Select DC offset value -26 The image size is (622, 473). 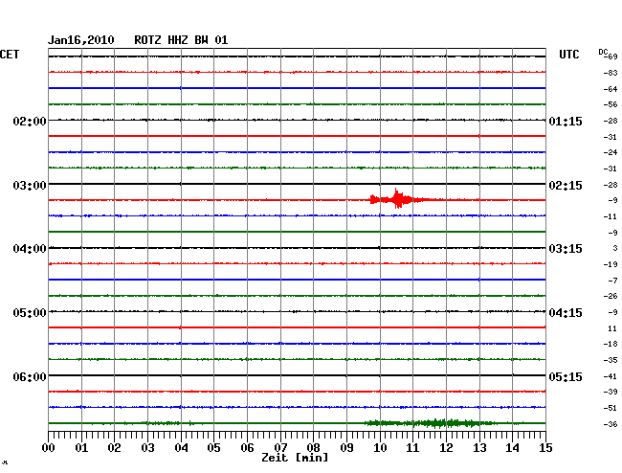click(x=611, y=296)
